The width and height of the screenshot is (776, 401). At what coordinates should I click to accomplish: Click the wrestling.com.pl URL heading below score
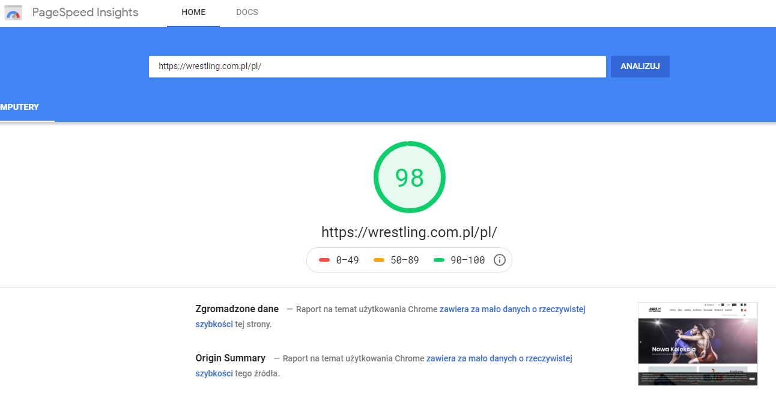[x=409, y=232]
